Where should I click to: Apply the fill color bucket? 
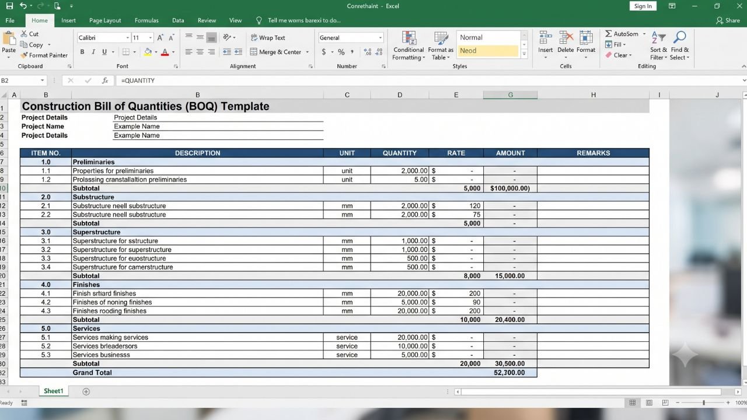[148, 52]
